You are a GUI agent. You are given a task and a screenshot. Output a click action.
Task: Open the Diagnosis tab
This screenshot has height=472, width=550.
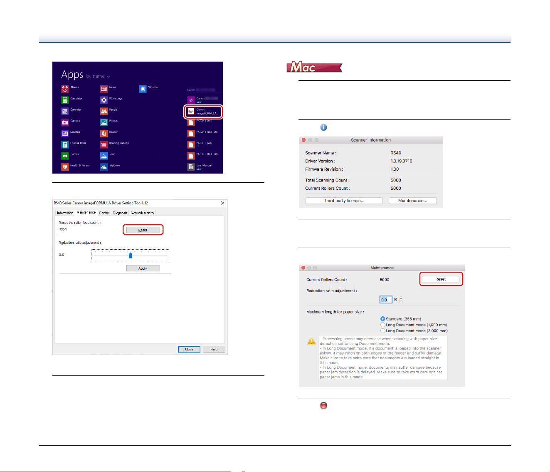point(120,213)
